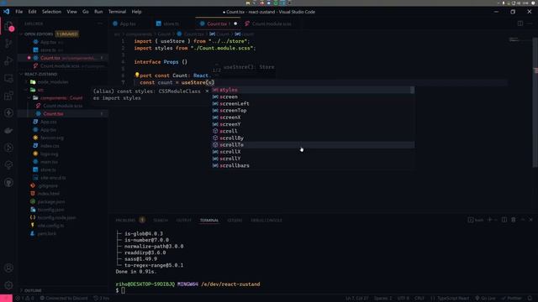
Task: Open the Thunder Client lightning bolt icon
Action: tap(9, 113)
